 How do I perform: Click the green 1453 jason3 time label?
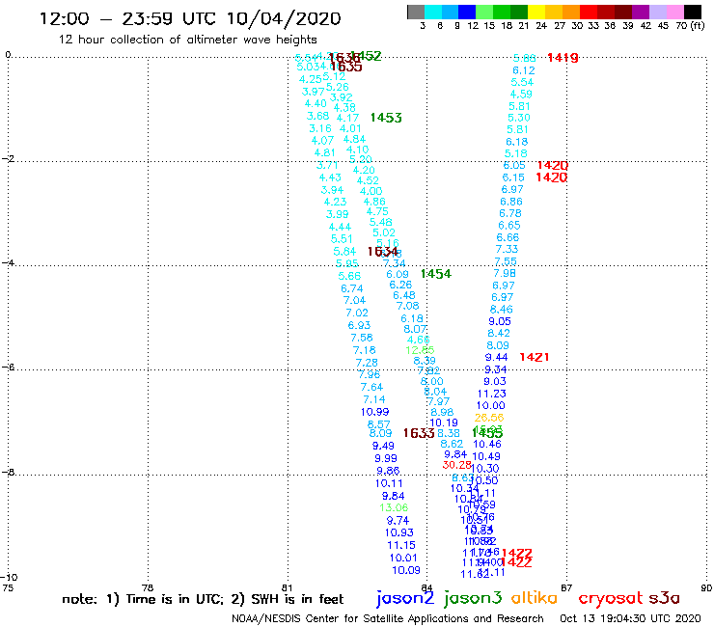(386, 118)
